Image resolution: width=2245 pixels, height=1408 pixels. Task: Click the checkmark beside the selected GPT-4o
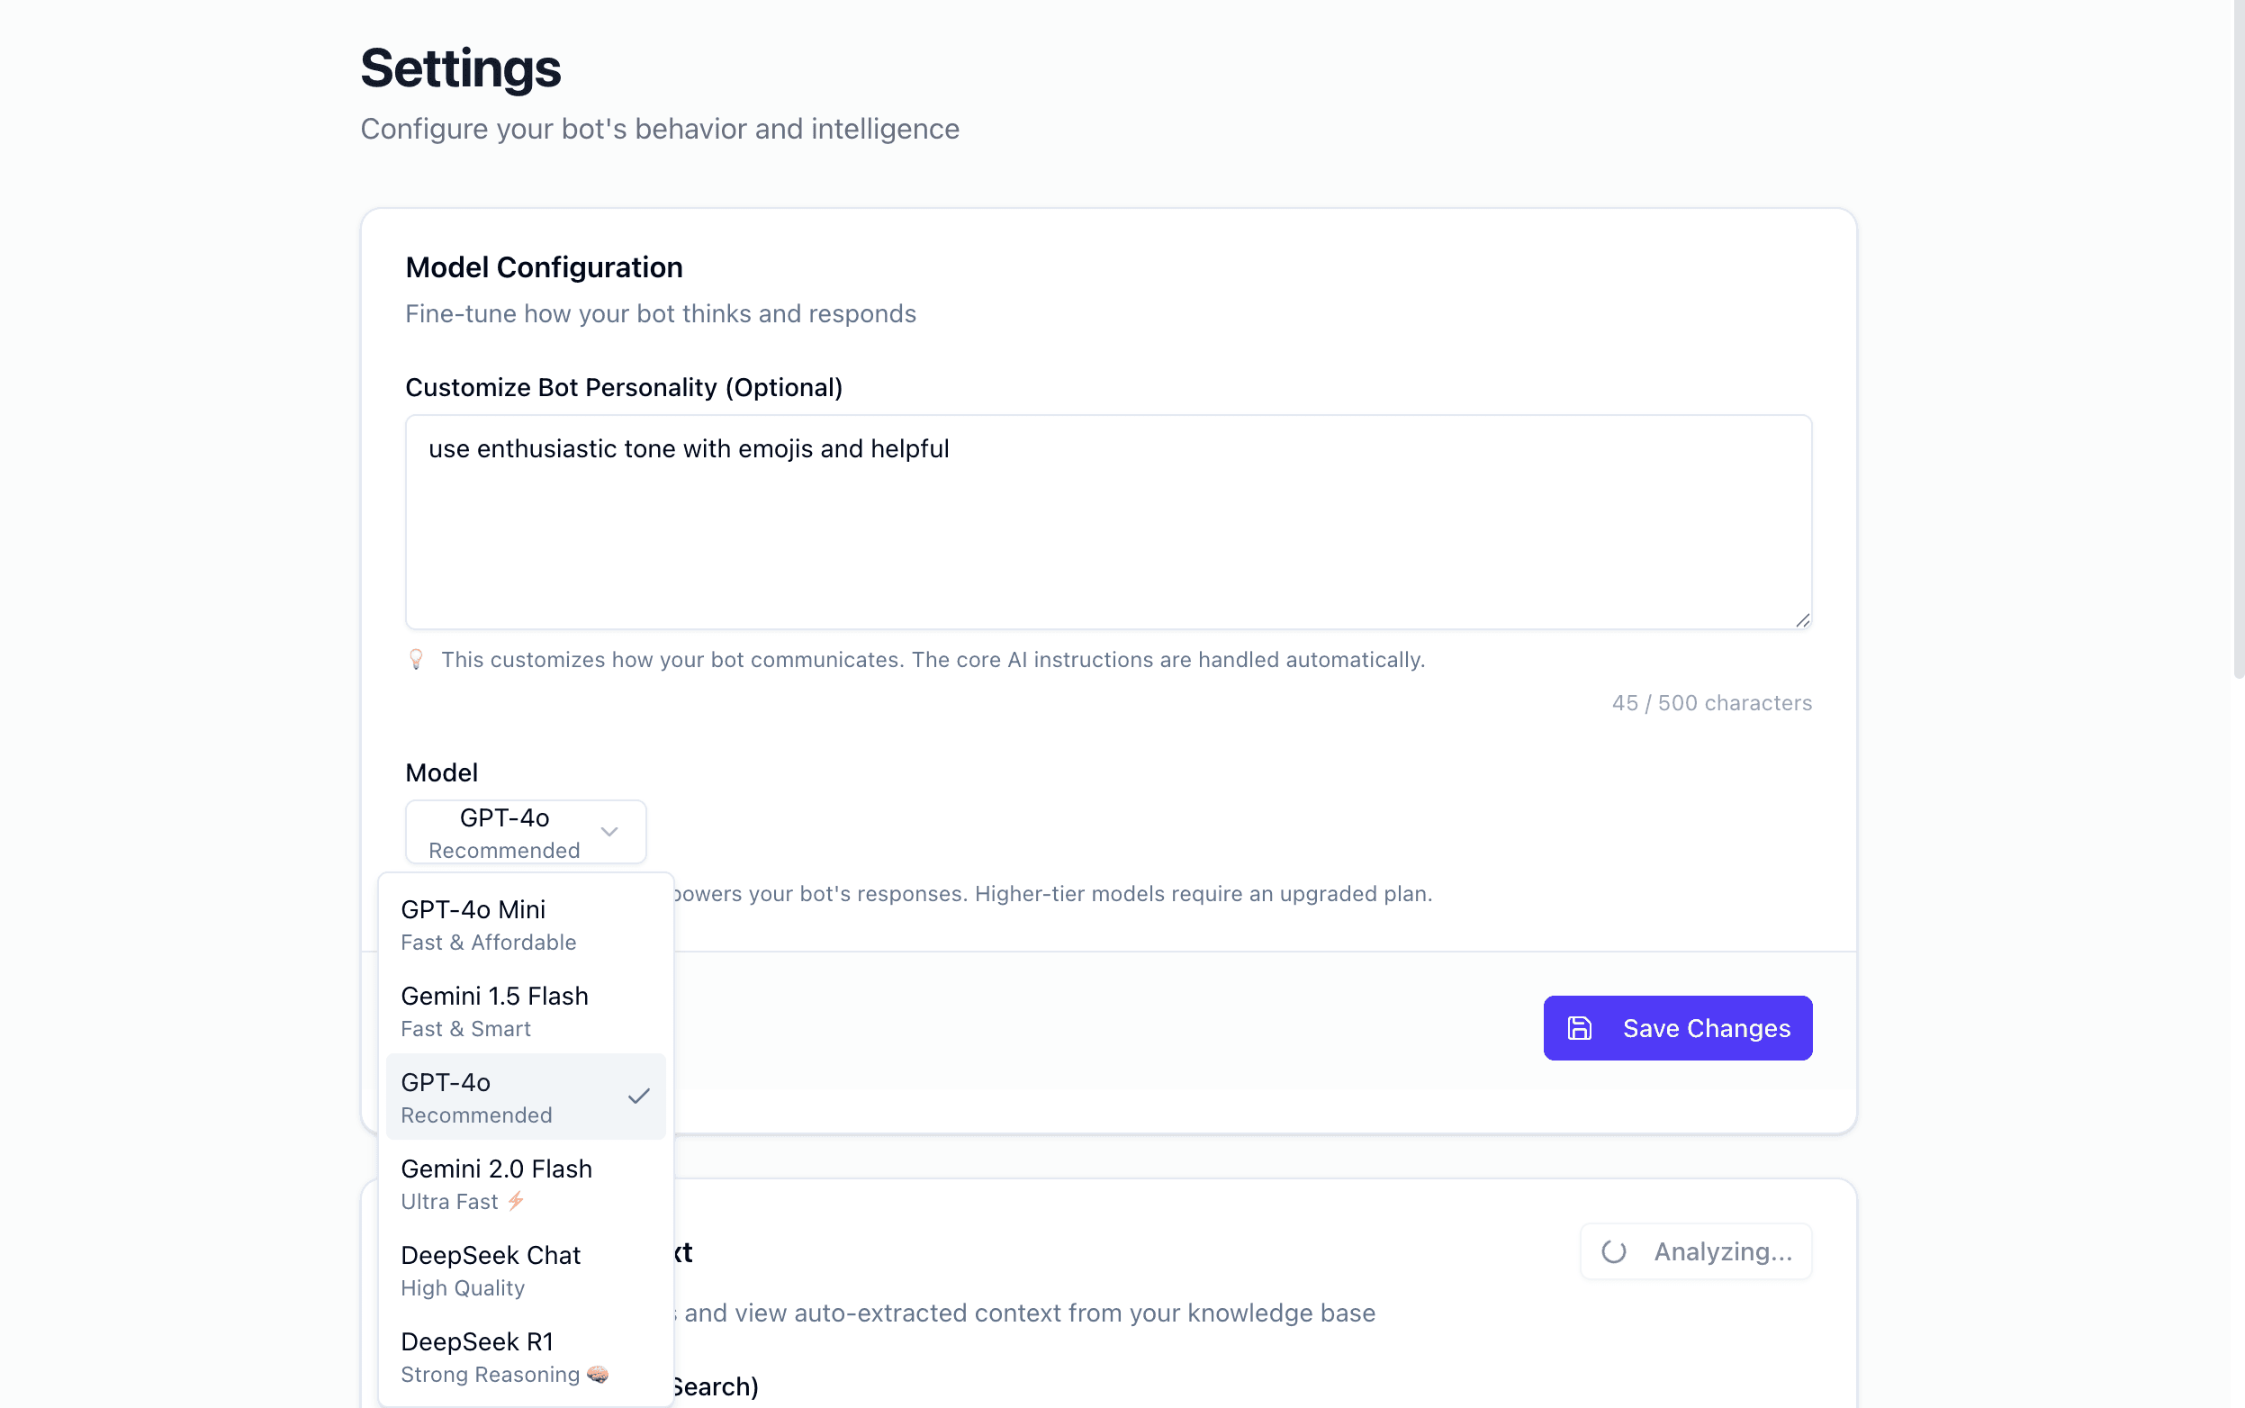click(x=639, y=1097)
